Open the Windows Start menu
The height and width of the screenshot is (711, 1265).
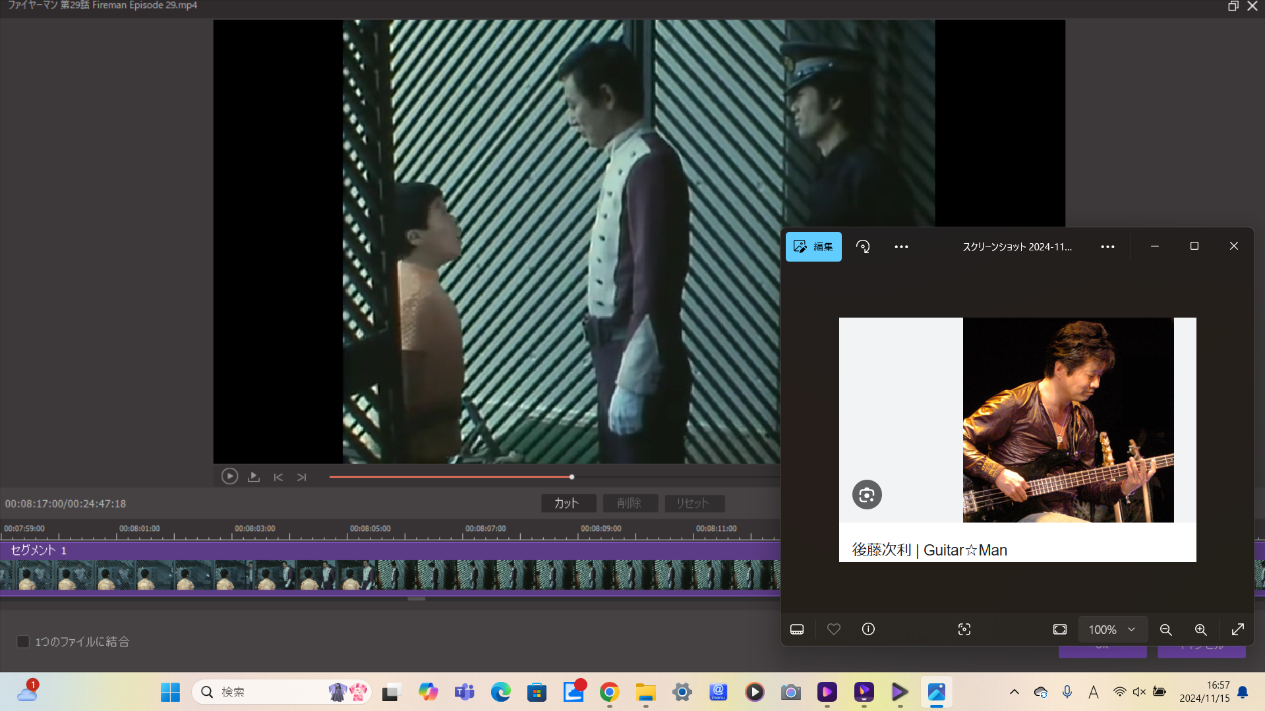coord(170,692)
